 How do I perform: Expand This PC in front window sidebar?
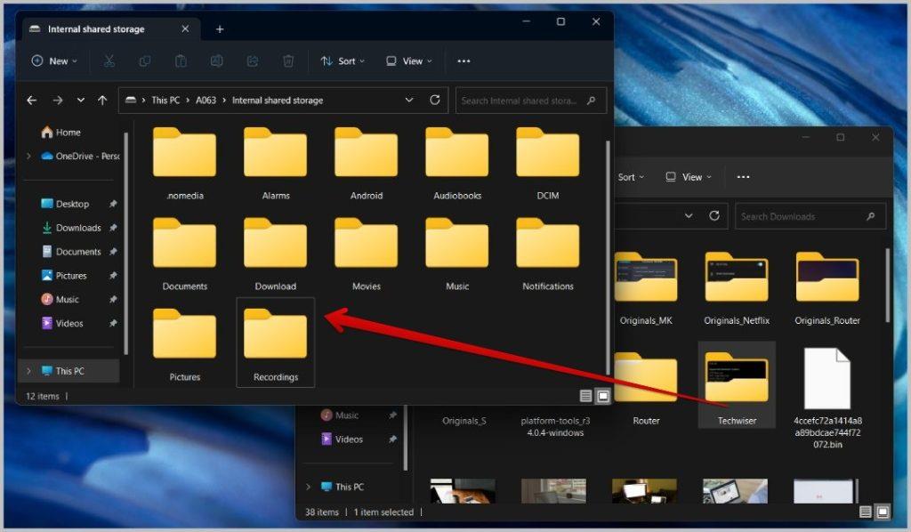[x=28, y=371]
